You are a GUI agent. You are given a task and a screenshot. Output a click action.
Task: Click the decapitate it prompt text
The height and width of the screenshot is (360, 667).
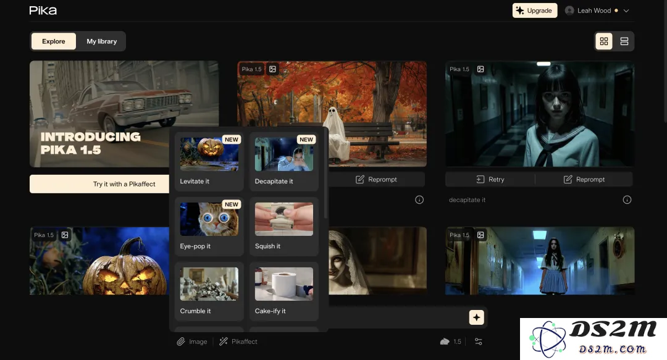click(x=467, y=199)
